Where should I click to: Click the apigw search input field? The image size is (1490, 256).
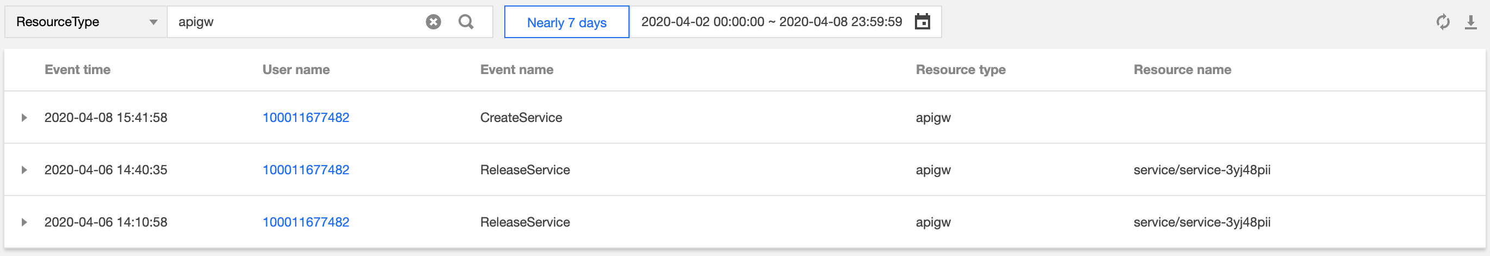pos(295,22)
